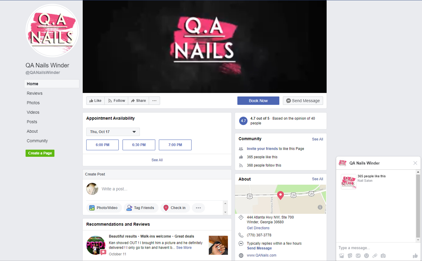Select the 6:30 PM appointment slot
The height and width of the screenshot is (261, 422).
coord(139,145)
